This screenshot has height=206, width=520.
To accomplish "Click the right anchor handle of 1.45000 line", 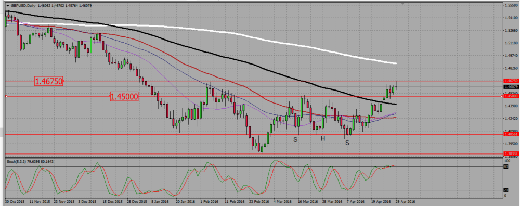I will point(503,96).
